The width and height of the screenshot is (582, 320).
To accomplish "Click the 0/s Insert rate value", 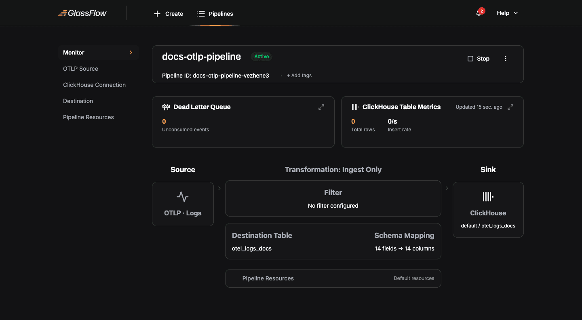I will pyautogui.click(x=392, y=121).
